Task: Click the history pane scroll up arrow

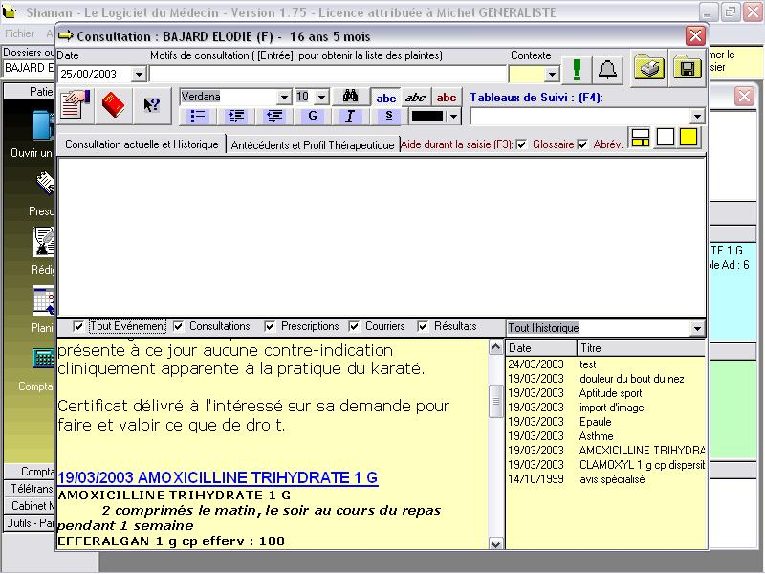Action: (x=495, y=347)
